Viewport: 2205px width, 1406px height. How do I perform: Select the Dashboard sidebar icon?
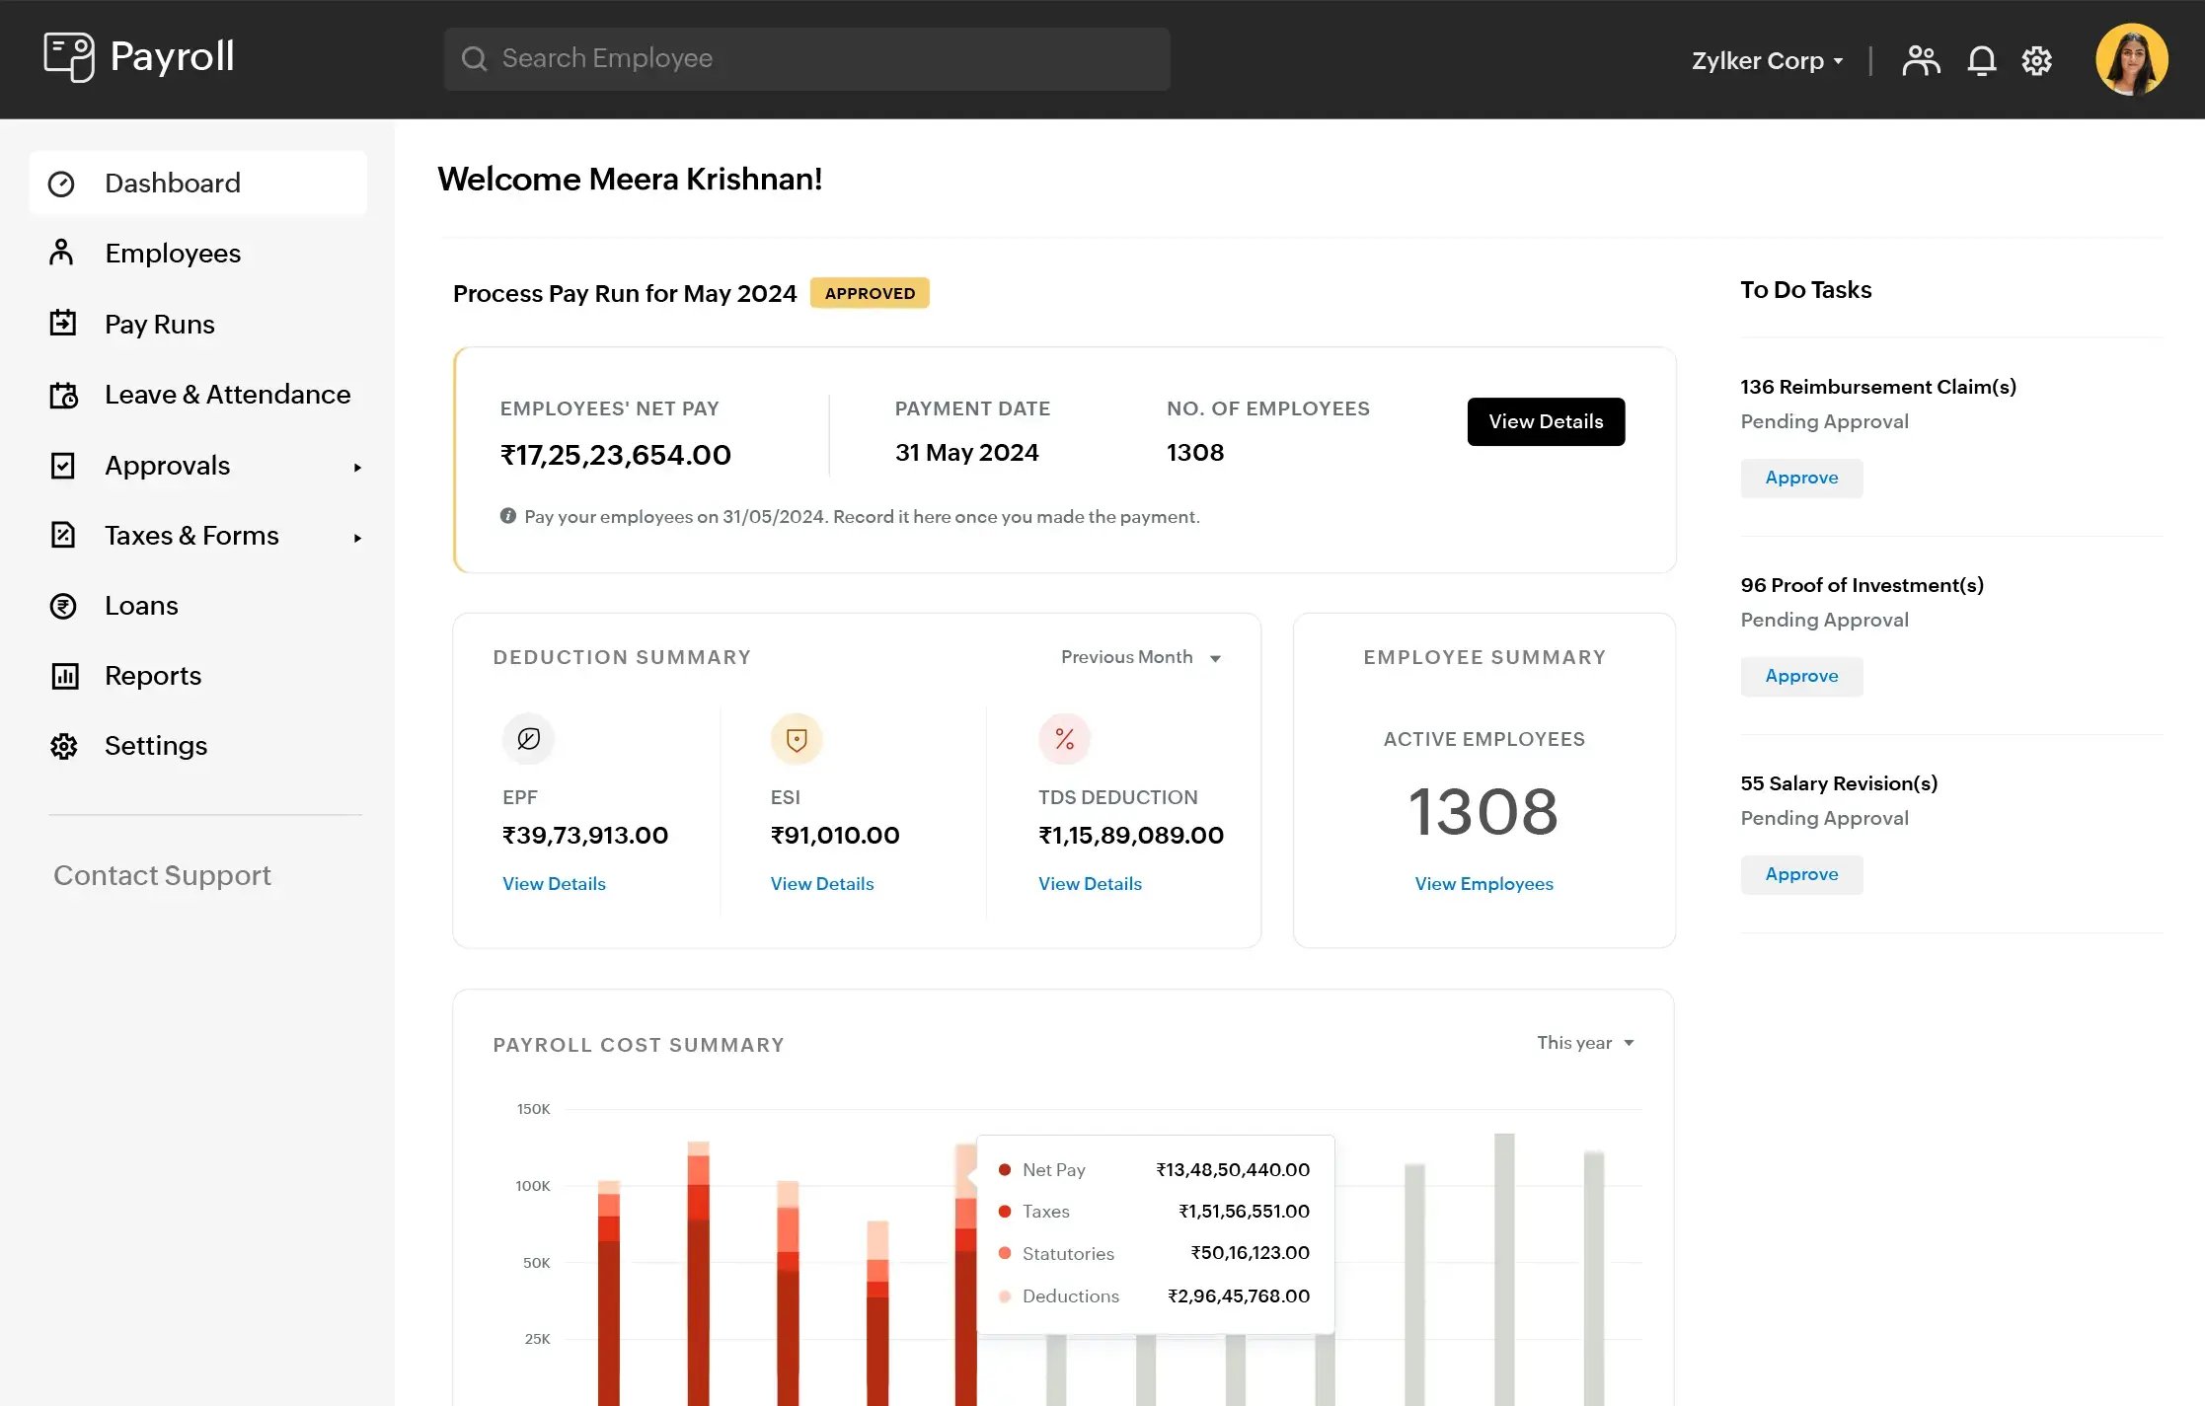(62, 183)
